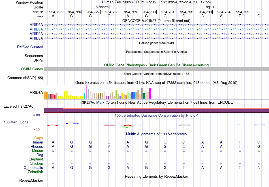Image resolution: width=269 pixels, height=187 pixels.
Task: Click the gray OMIM Genes bar
Action: click(157, 69)
